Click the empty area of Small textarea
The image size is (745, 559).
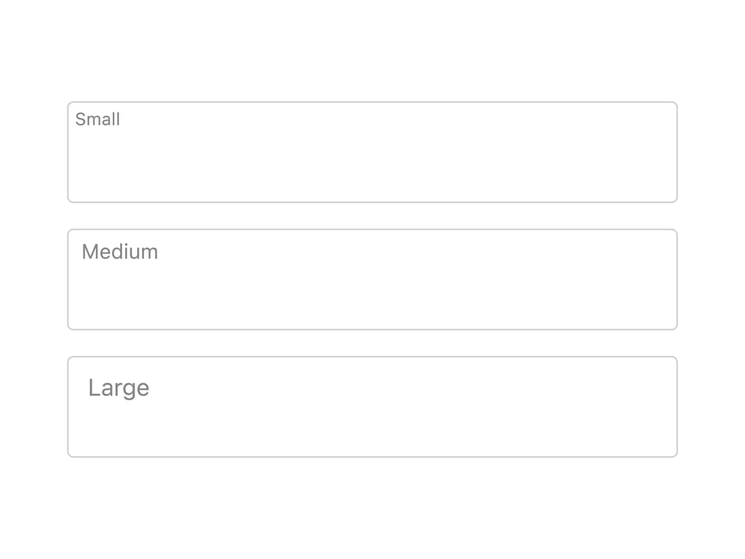[372, 161]
